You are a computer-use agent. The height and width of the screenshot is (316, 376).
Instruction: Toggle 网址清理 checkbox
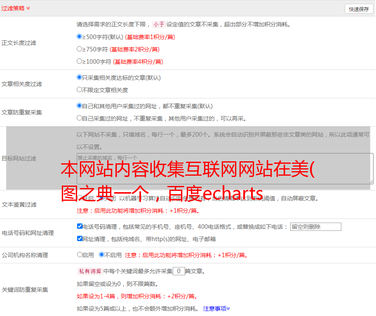coord(80,238)
